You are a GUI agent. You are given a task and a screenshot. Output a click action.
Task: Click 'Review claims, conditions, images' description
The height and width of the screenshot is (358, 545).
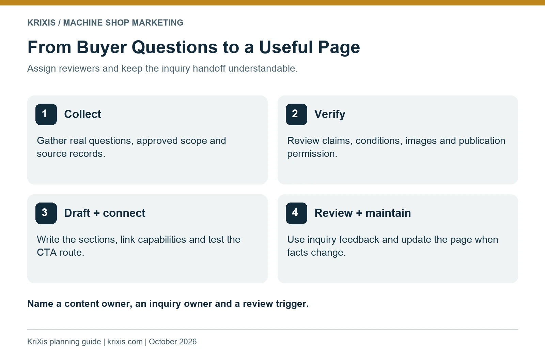coord(396,147)
